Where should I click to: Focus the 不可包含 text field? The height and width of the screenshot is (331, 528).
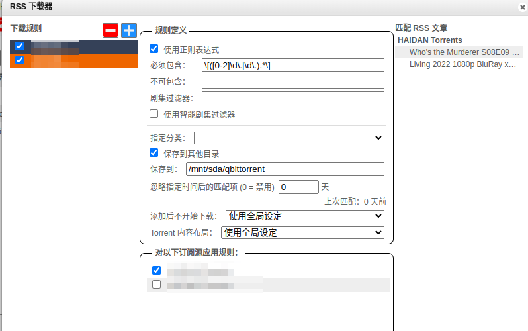pos(292,81)
